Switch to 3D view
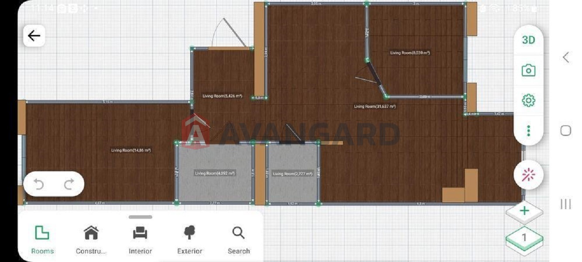582x262 pixels. click(x=528, y=40)
